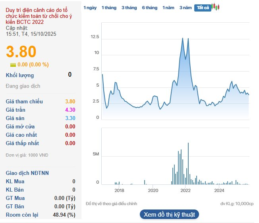This screenshot has width=259, height=223.
Task: Select the 1 ngày time range
Action: point(90,8)
